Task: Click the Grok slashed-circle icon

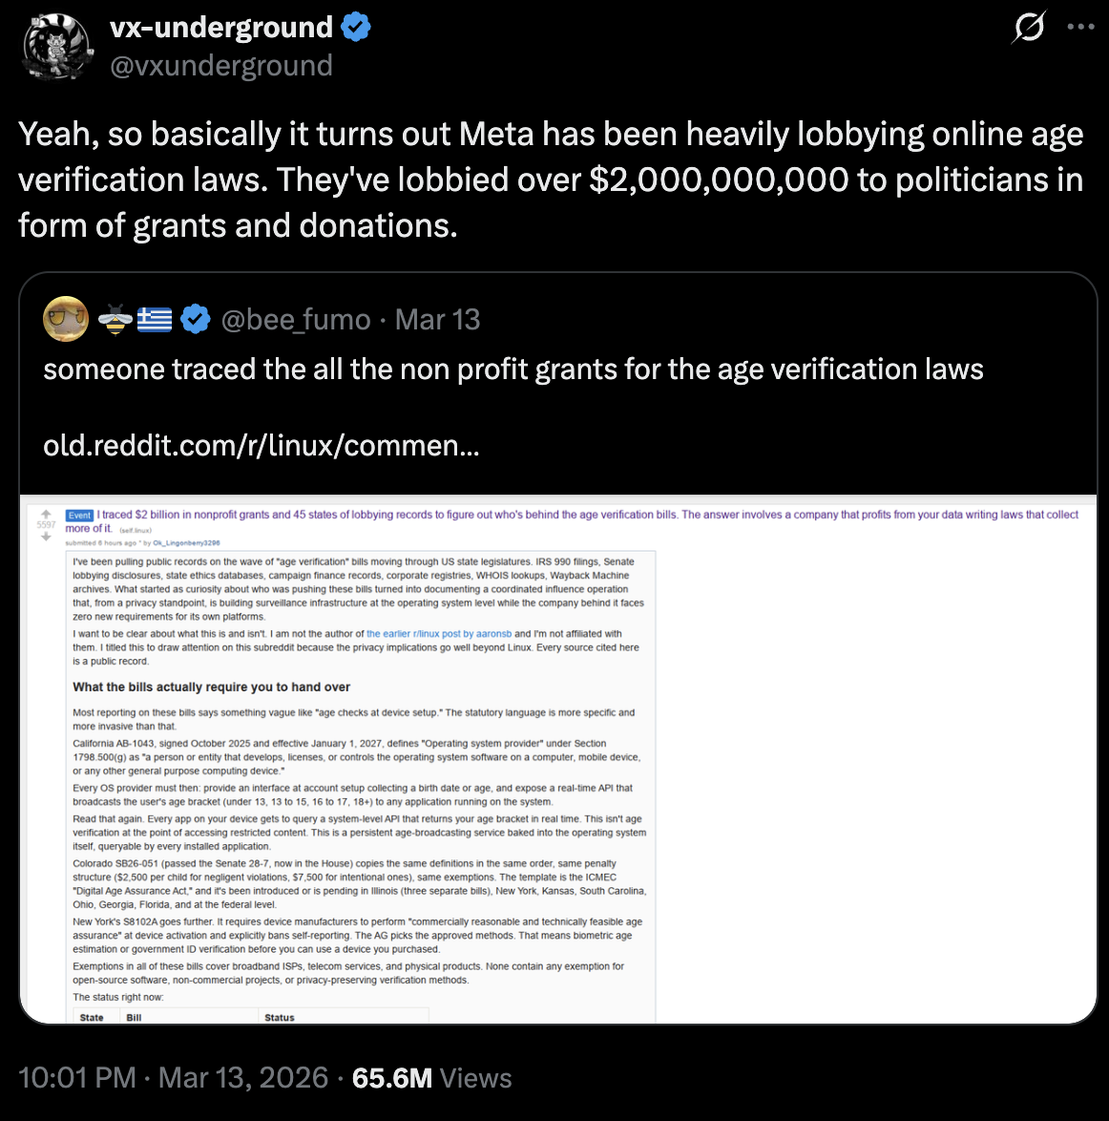Action: click(1029, 27)
